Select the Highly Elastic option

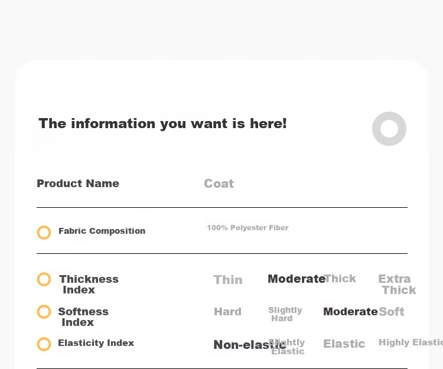coord(411,342)
